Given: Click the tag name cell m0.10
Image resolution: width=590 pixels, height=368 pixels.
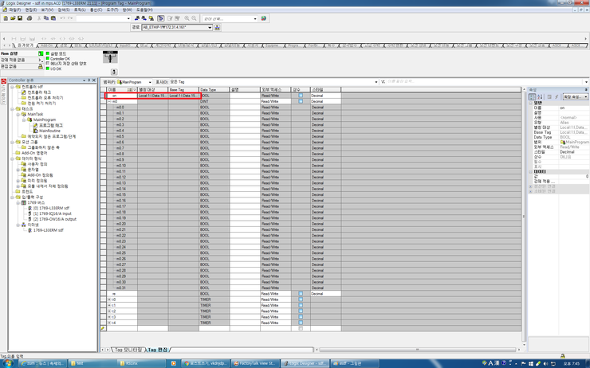Looking at the screenshot, I should (x=122, y=166).
